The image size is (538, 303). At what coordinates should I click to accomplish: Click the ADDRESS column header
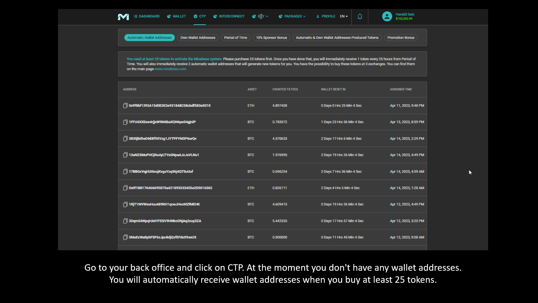pos(129,89)
